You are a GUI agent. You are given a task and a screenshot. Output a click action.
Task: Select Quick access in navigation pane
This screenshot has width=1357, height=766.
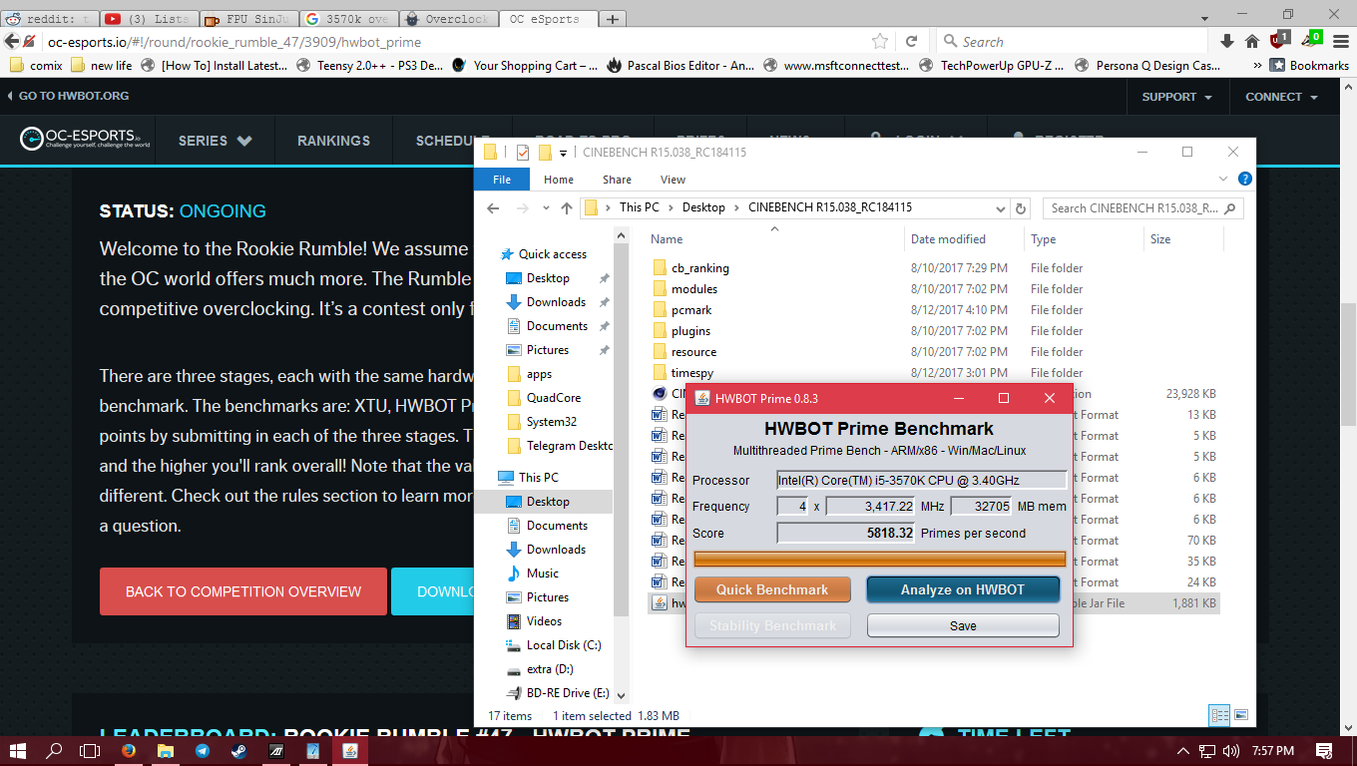point(552,254)
